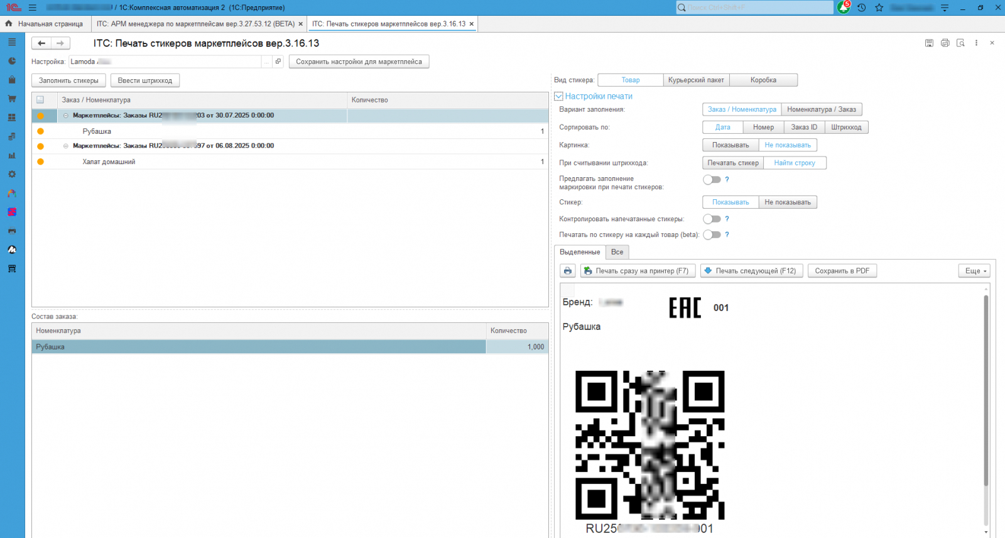Choose 'Номенклатура / Заказ' fill variant
This screenshot has width=1005, height=538.
[822, 109]
